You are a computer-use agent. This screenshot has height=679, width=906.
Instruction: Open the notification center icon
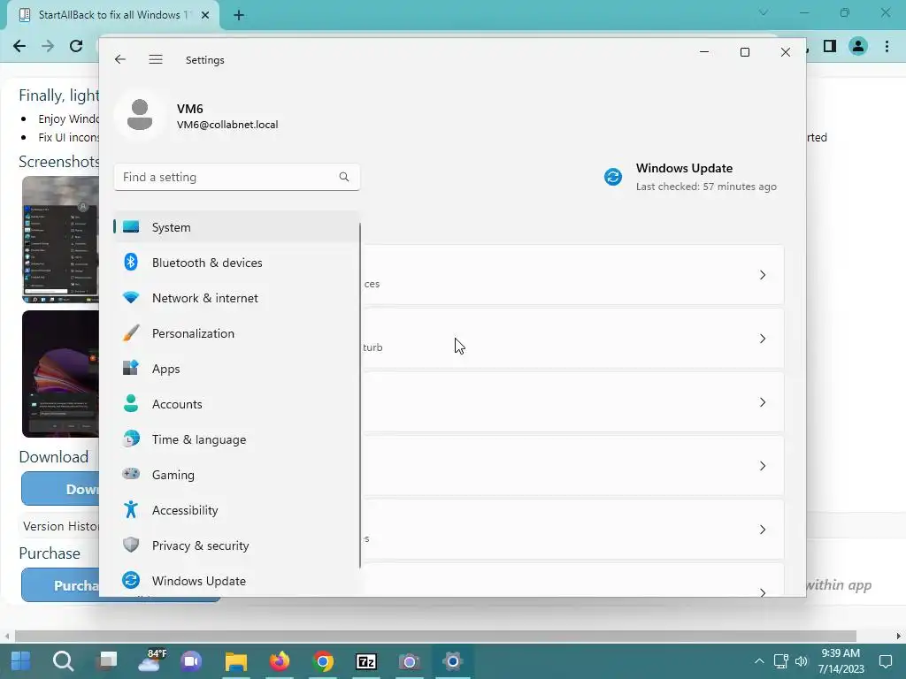pos(885,661)
